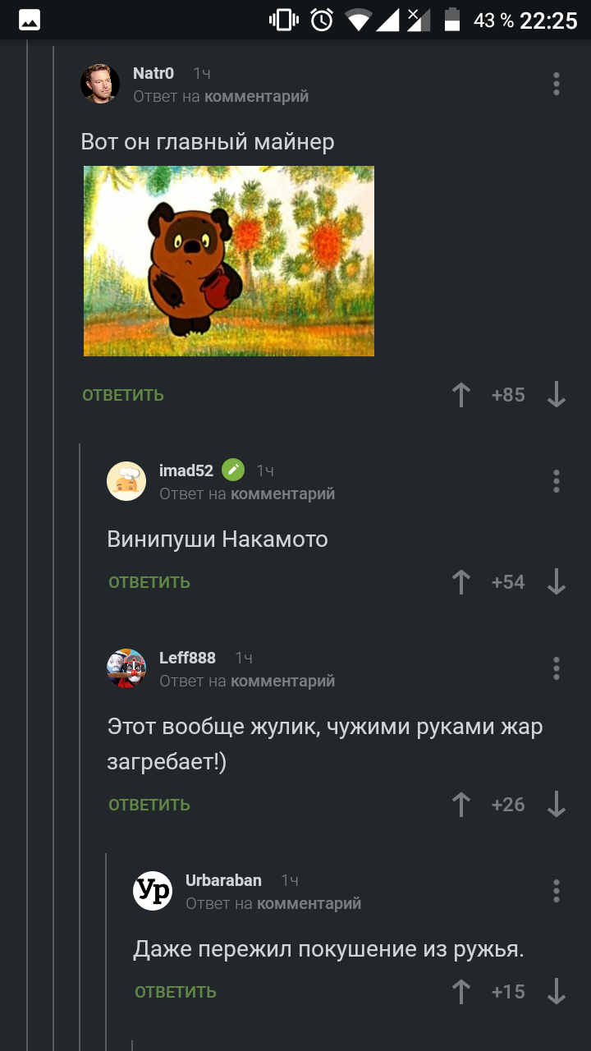Open three-dot menu on imad52's comment
This screenshot has height=1051, width=591.
tap(557, 481)
